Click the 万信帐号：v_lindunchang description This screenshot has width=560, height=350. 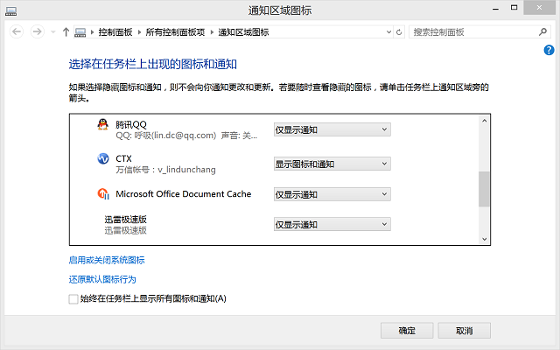pyautogui.click(x=165, y=170)
